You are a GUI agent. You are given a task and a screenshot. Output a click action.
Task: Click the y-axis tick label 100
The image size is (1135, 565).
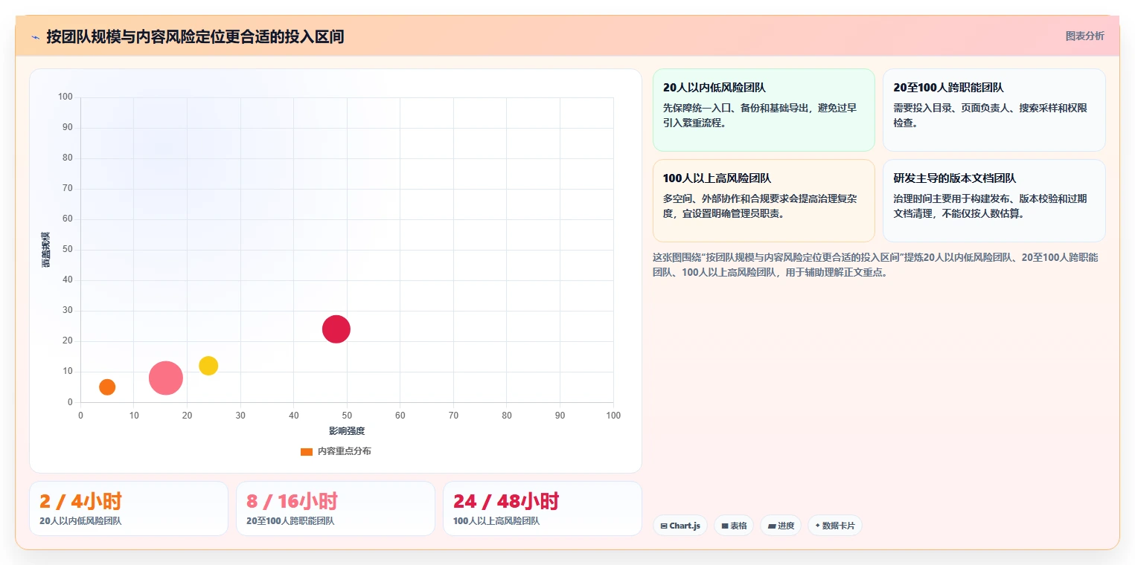coord(65,97)
